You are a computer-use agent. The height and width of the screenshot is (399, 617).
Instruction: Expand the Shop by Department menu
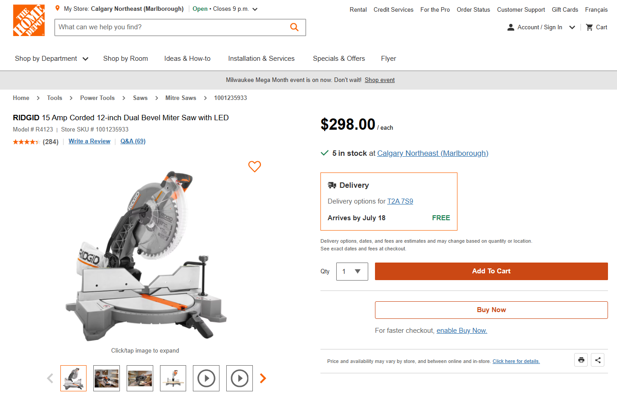[51, 59]
